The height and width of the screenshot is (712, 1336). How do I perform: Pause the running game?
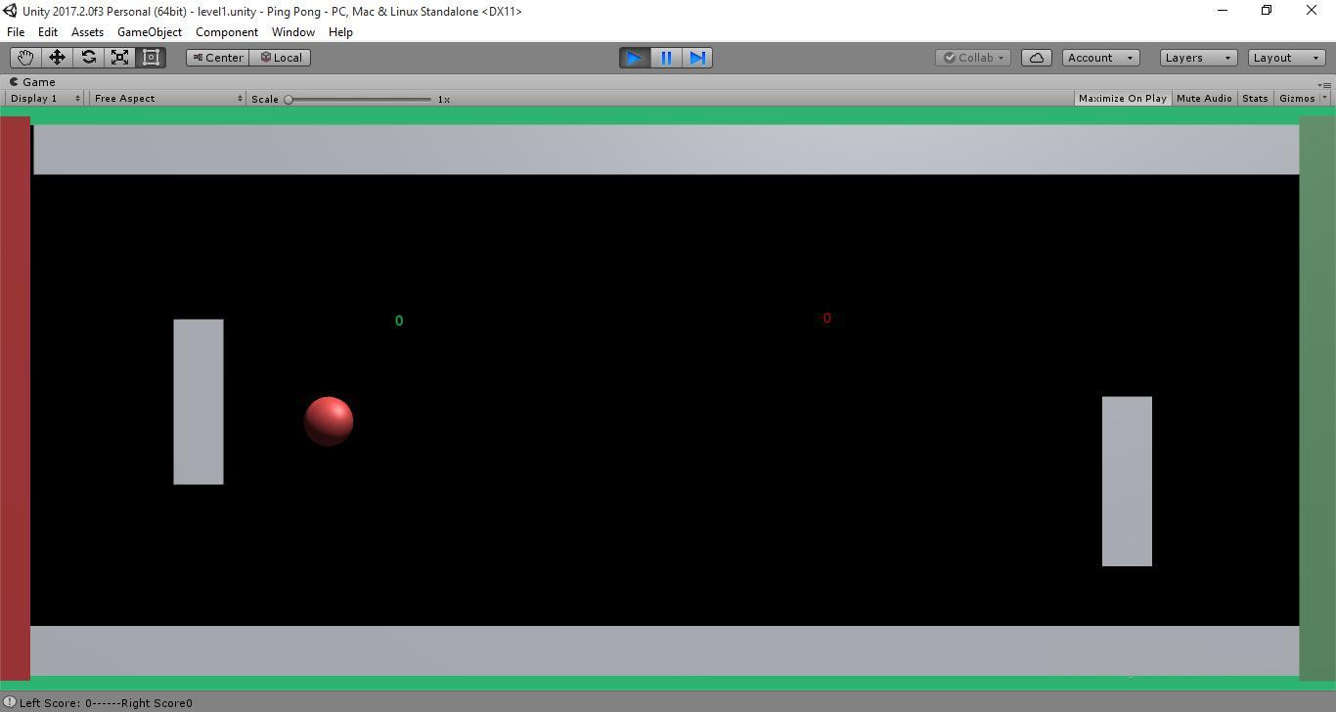tap(666, 58)
